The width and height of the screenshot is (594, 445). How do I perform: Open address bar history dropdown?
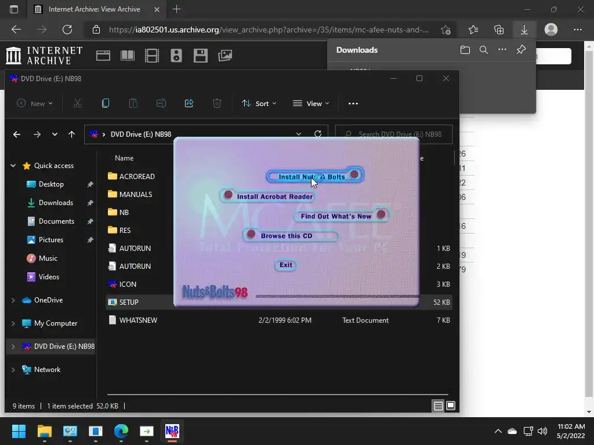click(x=299, y=134)
